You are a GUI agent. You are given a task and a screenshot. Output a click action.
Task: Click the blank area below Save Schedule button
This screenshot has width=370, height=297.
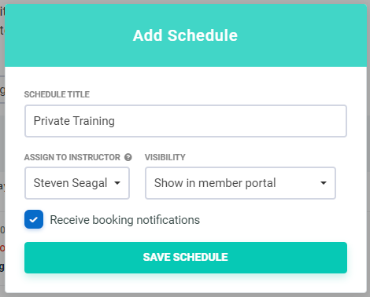point(186,283)
